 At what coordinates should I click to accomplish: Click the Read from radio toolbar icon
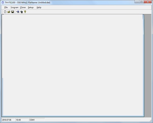point(18,12)
